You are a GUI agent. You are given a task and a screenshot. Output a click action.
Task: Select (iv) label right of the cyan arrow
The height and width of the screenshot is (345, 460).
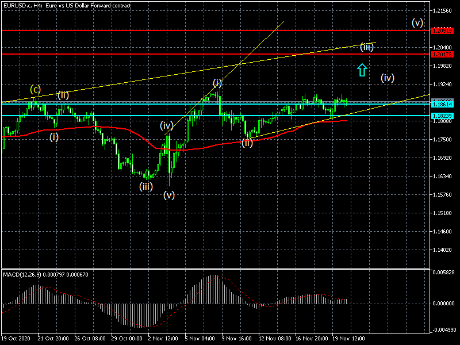(x=387, y=78)
